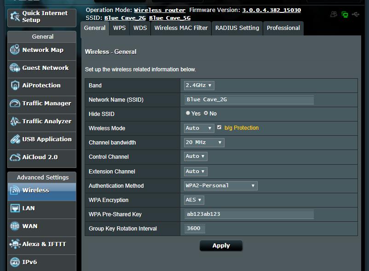Open the Extension Channel dropdown
The width and height of the screenshot is (369, 271).
196,171
